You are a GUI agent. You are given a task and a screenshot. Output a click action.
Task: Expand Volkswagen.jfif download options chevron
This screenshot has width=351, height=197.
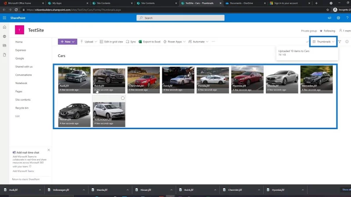84,190
